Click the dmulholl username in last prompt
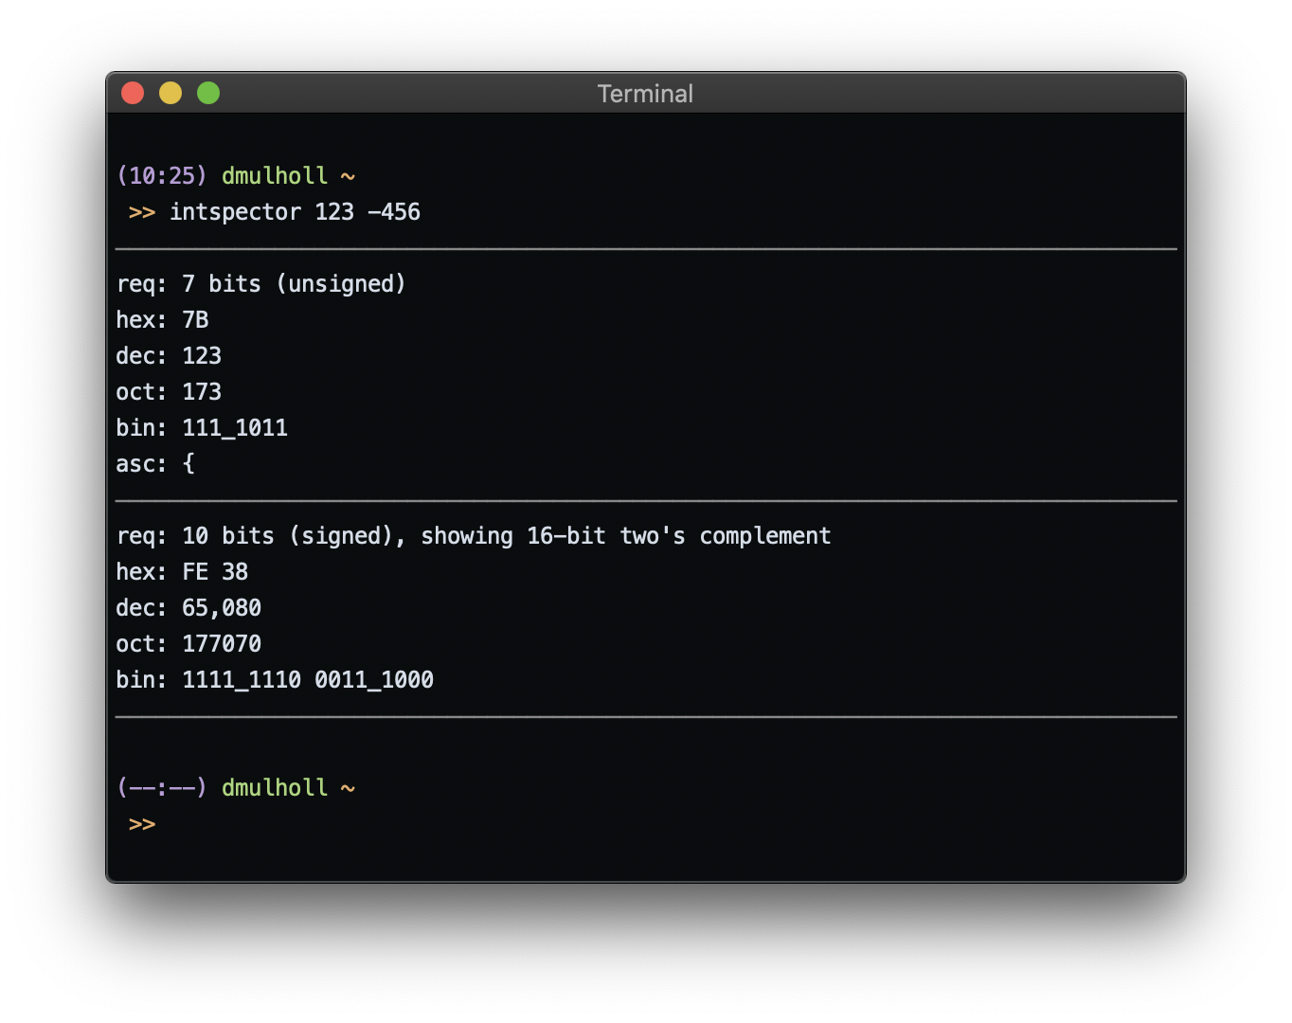The width and height of the screenshot is (1292, 1023). tap(275, 788)
